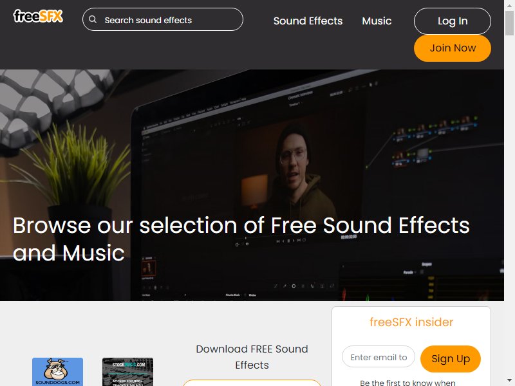Click the scrollbar down arrow
Viewport: 515px width, 386px height.
509,381
